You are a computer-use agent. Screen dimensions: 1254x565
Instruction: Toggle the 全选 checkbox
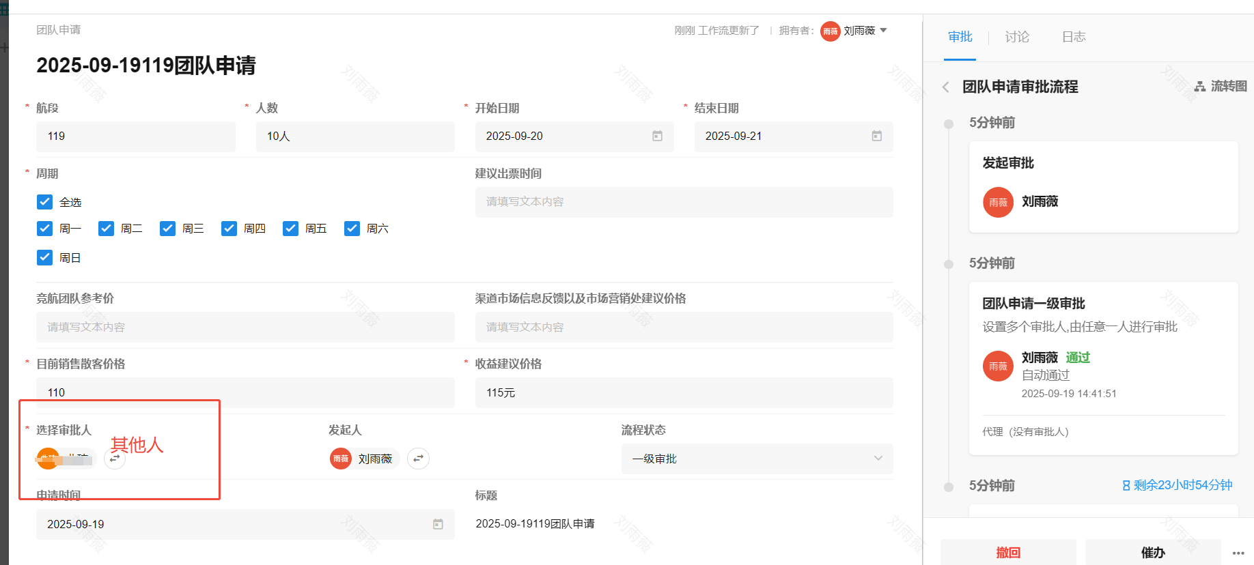coord(44,202)
